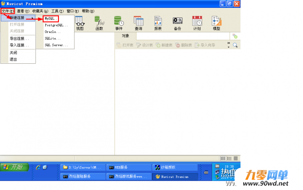Expand the object toolbar overflow chevron
The width and height of the screenshot is (303, 190).
pos(229,45)
